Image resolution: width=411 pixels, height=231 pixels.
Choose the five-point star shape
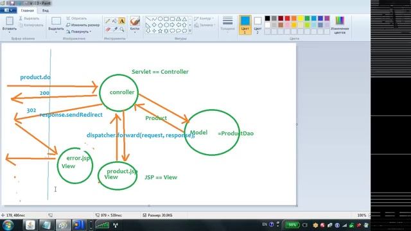[160, 31]
